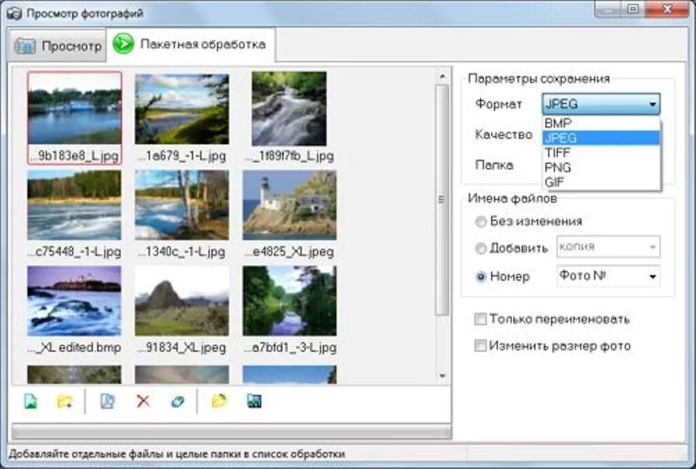This screenshot has height=469, width=696.
Task: Maximize the Просмотр фотографий window
Action: [x=633, y=9]
